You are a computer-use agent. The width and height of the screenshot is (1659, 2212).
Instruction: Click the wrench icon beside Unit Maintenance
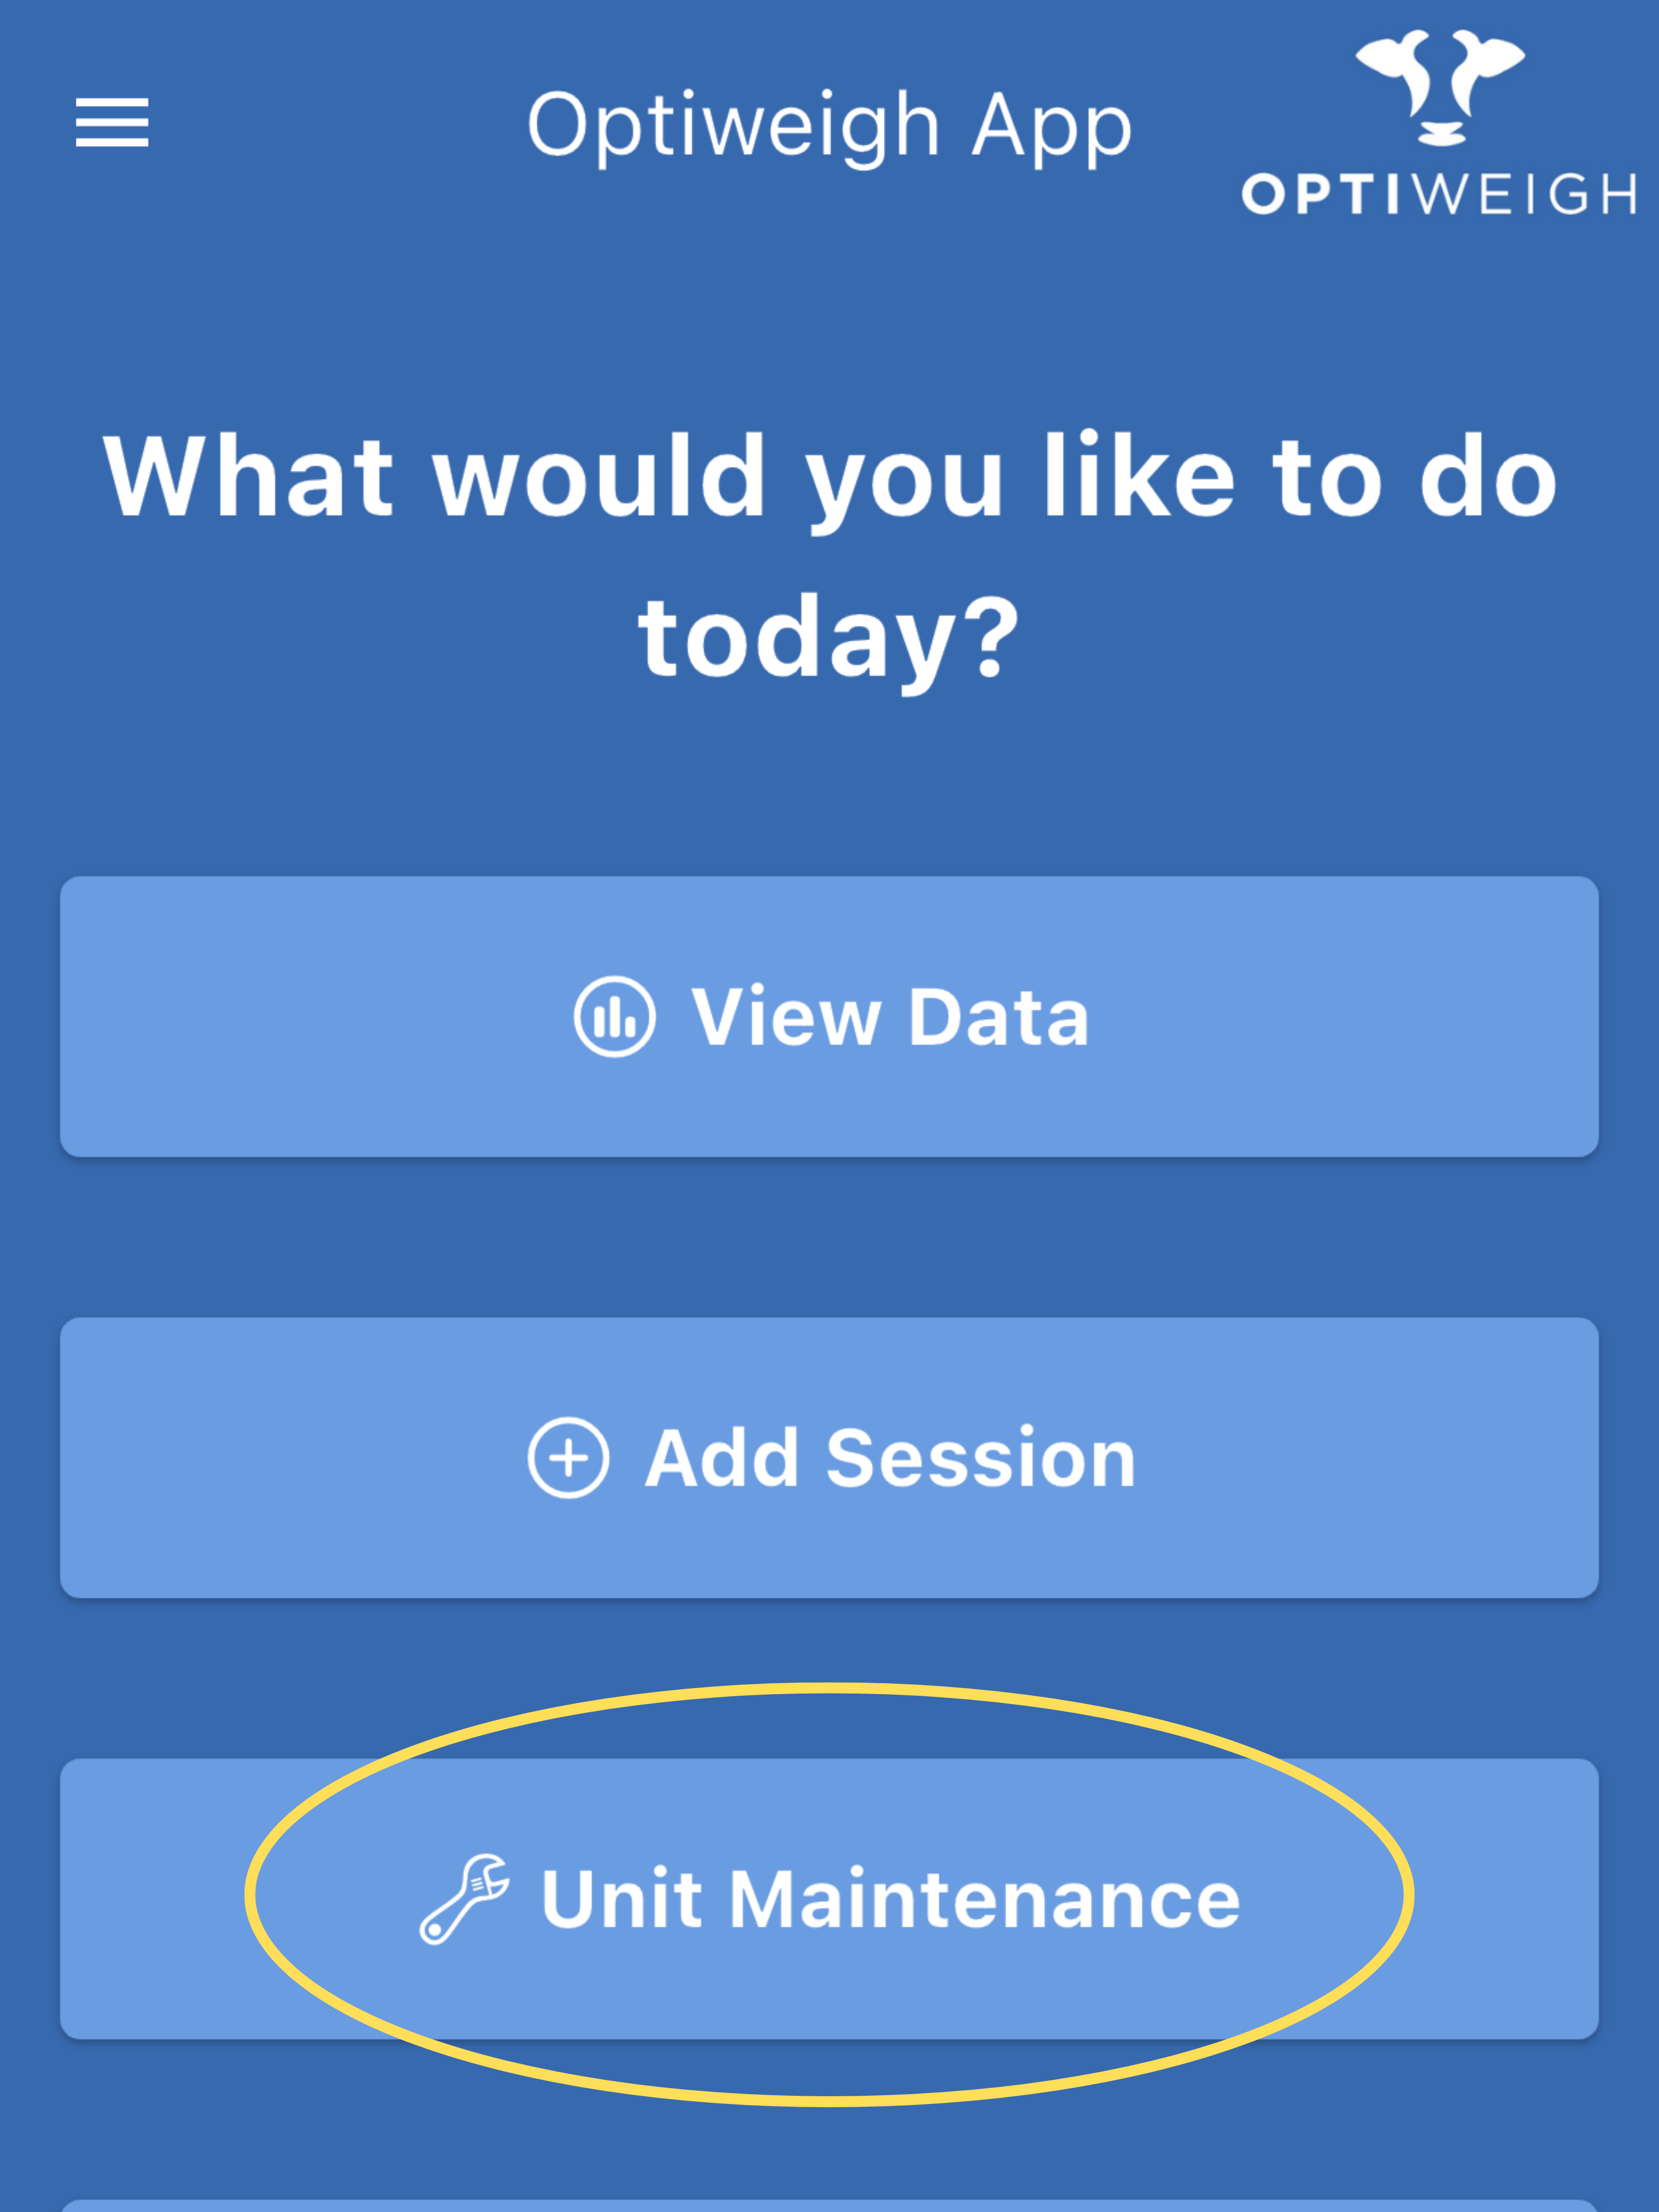coord(464,1898)
